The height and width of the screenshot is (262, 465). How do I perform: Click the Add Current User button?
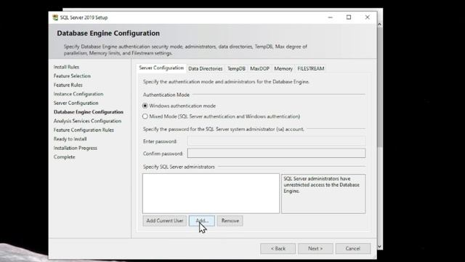[x=165, y=221]
